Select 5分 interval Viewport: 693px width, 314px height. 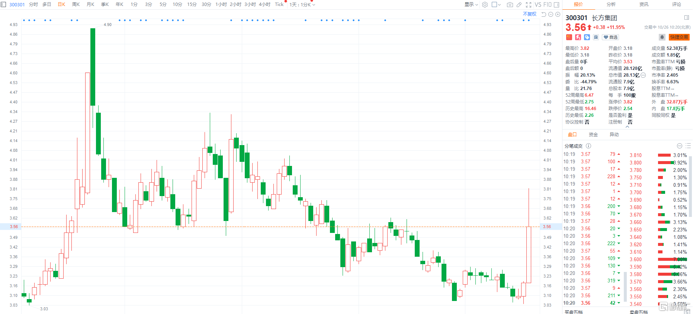pyautogui.click(x=163, y=4)
